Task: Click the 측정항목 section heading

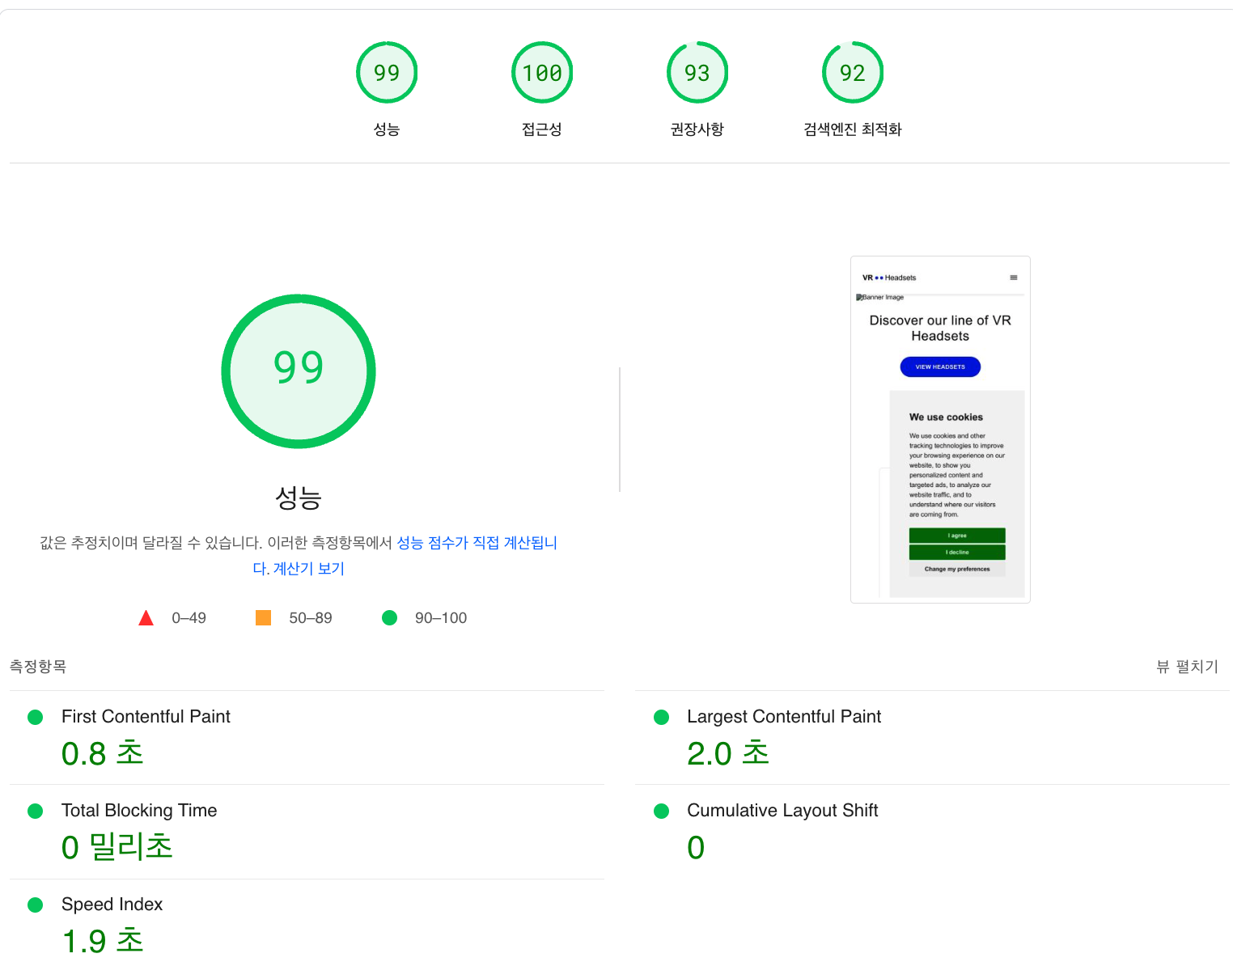Action: coord(38,667)
